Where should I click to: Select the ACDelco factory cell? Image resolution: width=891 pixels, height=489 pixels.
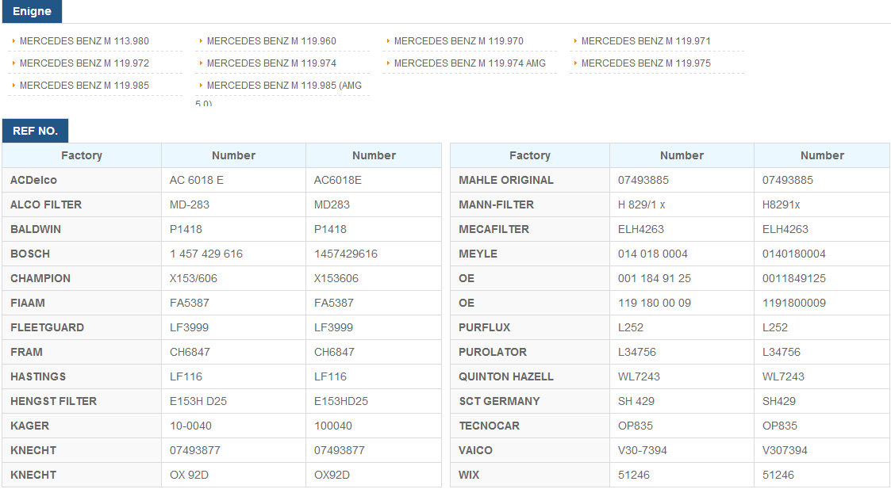coord(82,180)
